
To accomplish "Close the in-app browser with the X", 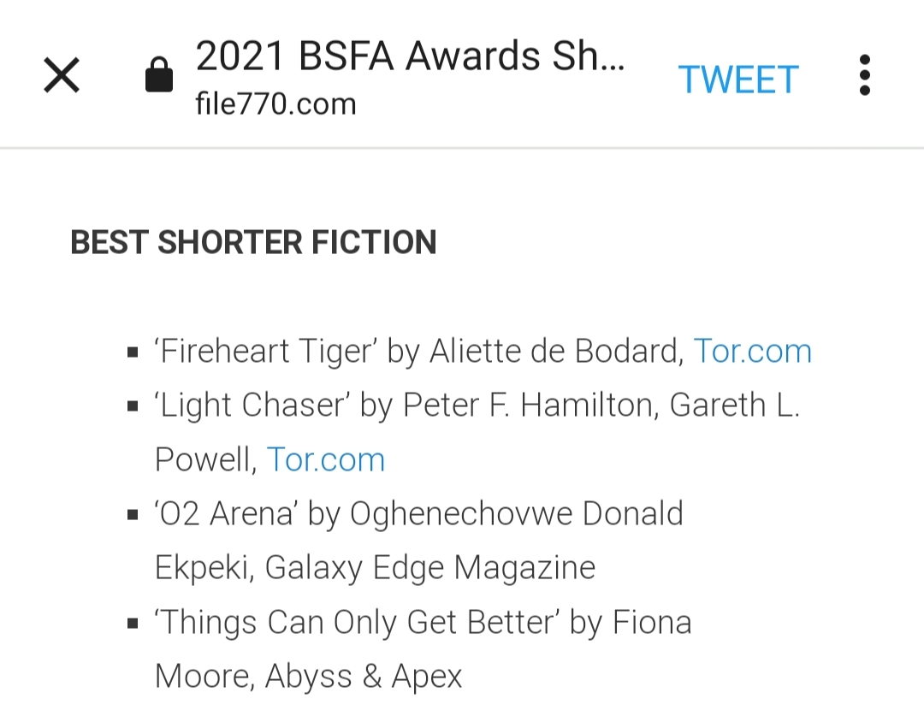I will tap(62, 76).
